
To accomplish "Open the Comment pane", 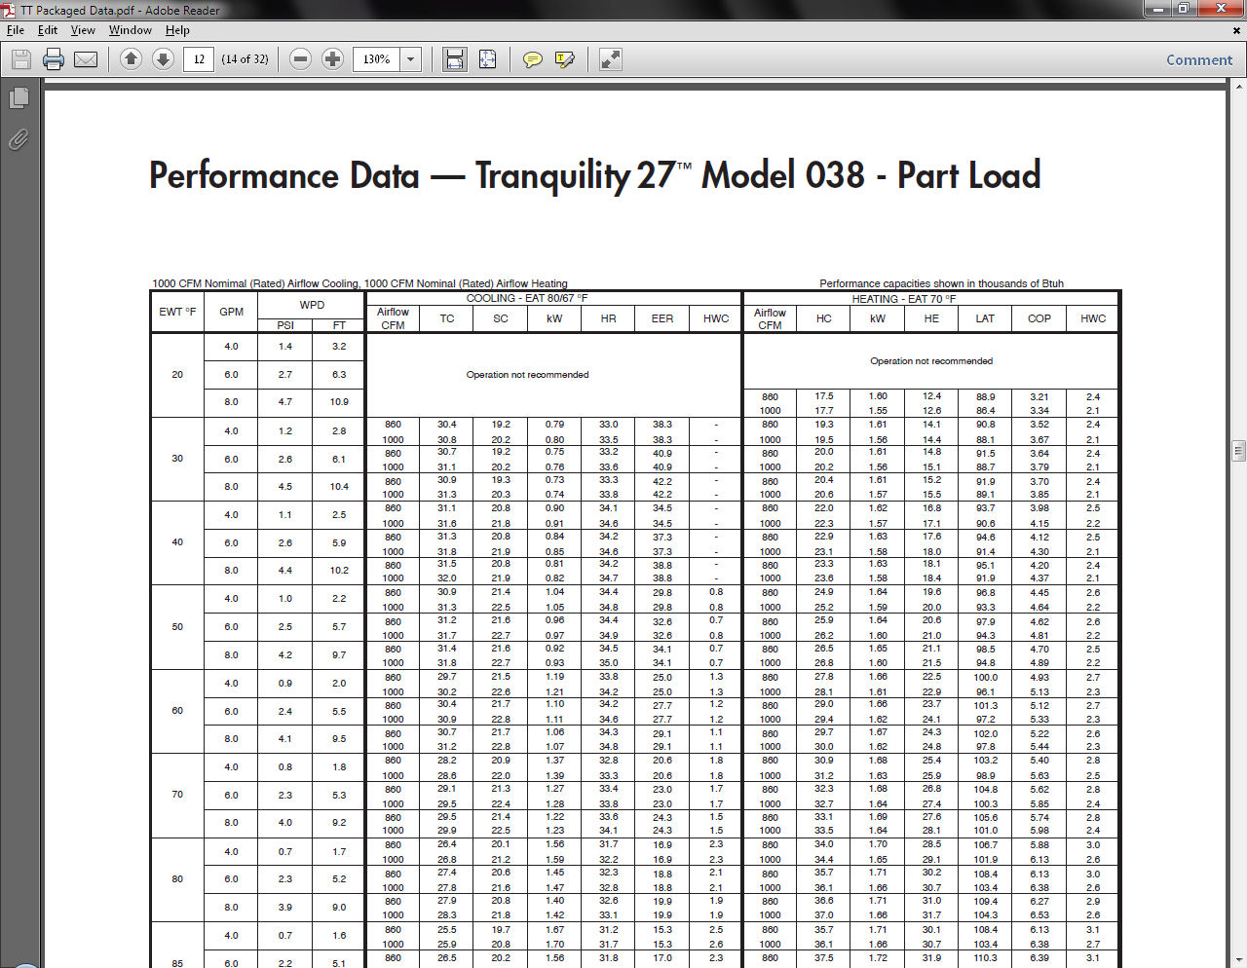I will tap(1199, 59).
